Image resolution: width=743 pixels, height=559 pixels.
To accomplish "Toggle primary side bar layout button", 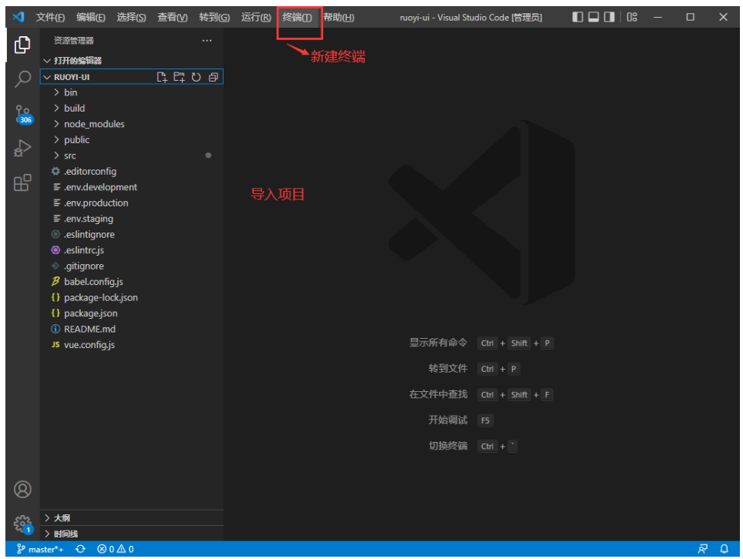I will [x=577, y=18].
